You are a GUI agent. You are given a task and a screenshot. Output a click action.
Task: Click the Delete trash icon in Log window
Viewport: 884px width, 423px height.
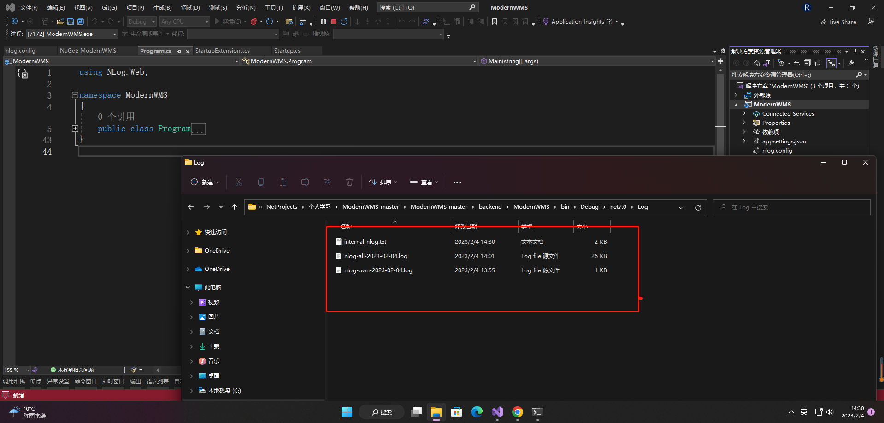tap(349, 182)
